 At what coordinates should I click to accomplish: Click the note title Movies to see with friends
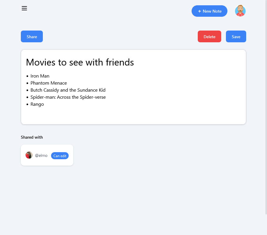80,62
